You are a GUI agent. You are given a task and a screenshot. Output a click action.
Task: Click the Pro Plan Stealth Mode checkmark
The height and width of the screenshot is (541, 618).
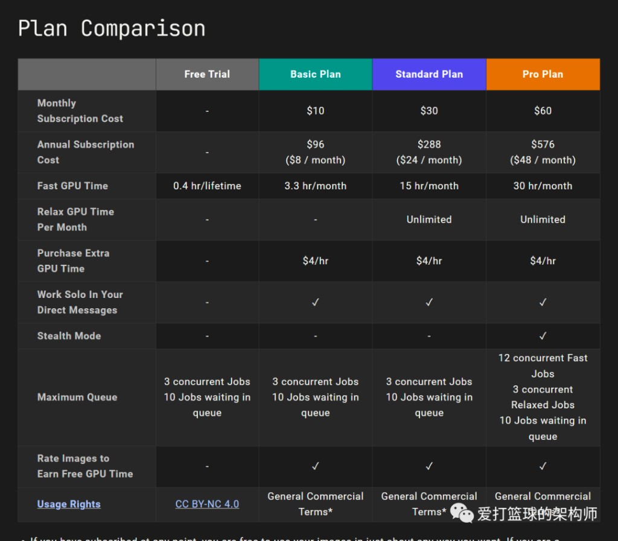[543, 336]
